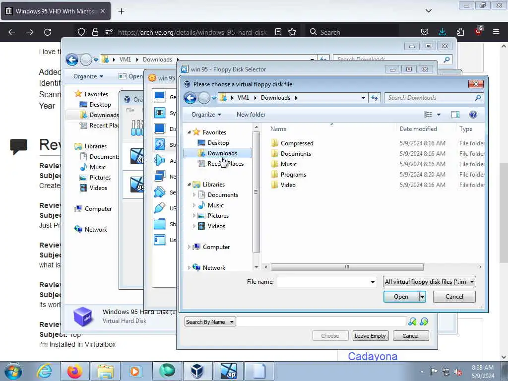Viewport: 508px width, 381px height.
Task: Expand Pictures library in file dialog tree
Action: tap(194, 216)
